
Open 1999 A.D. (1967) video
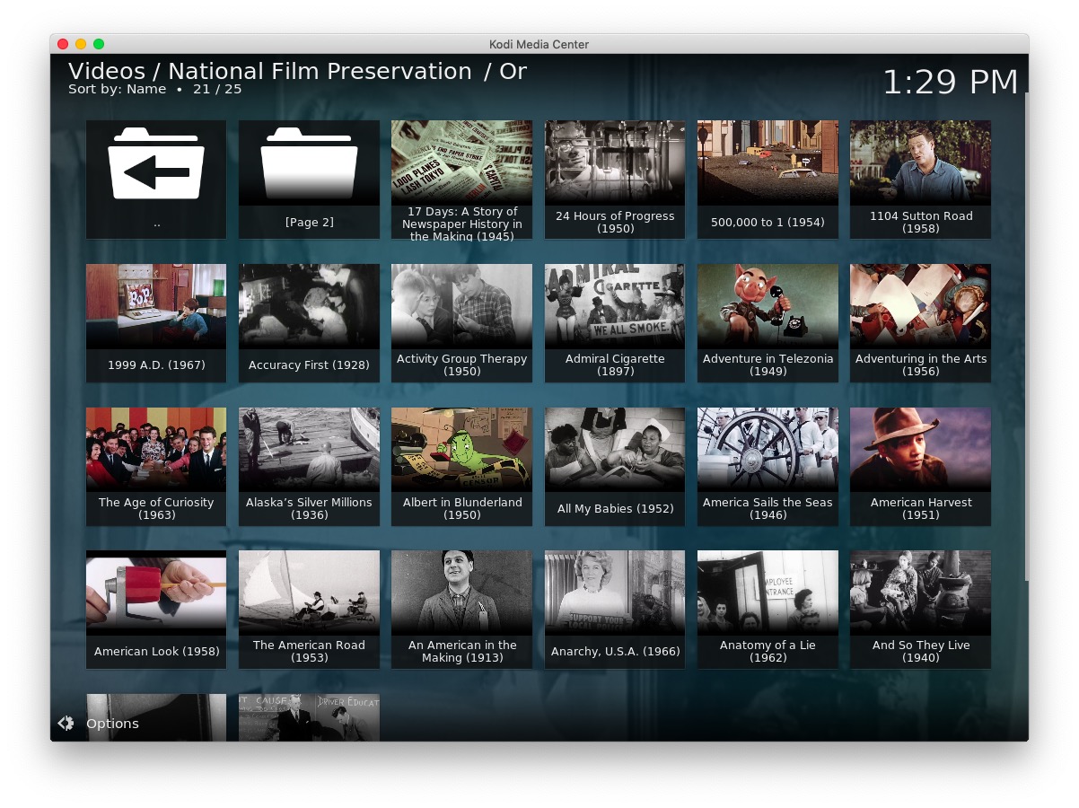pos(156,322)
